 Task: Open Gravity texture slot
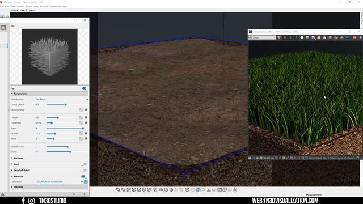coord(81,133)
